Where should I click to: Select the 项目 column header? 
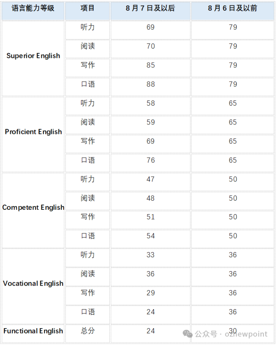coord(87,11)
